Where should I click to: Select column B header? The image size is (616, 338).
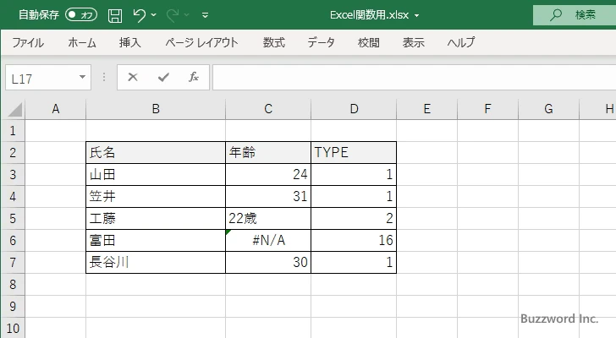(x=156, y=109)
